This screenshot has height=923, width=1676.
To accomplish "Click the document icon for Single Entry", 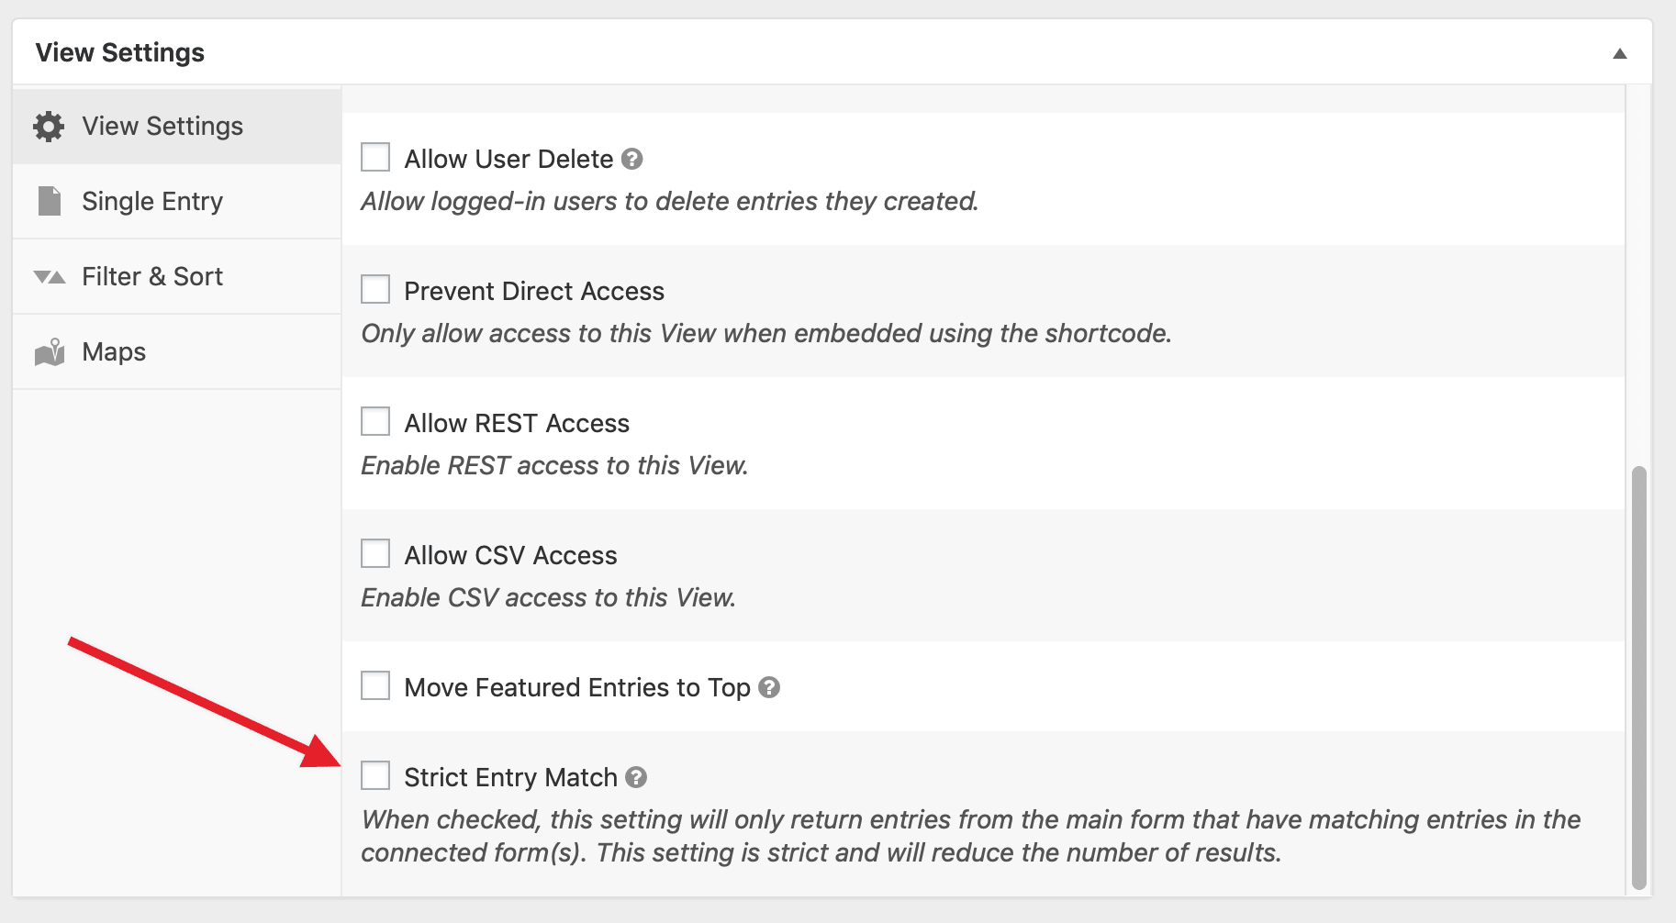I will [x=50, y=201].
